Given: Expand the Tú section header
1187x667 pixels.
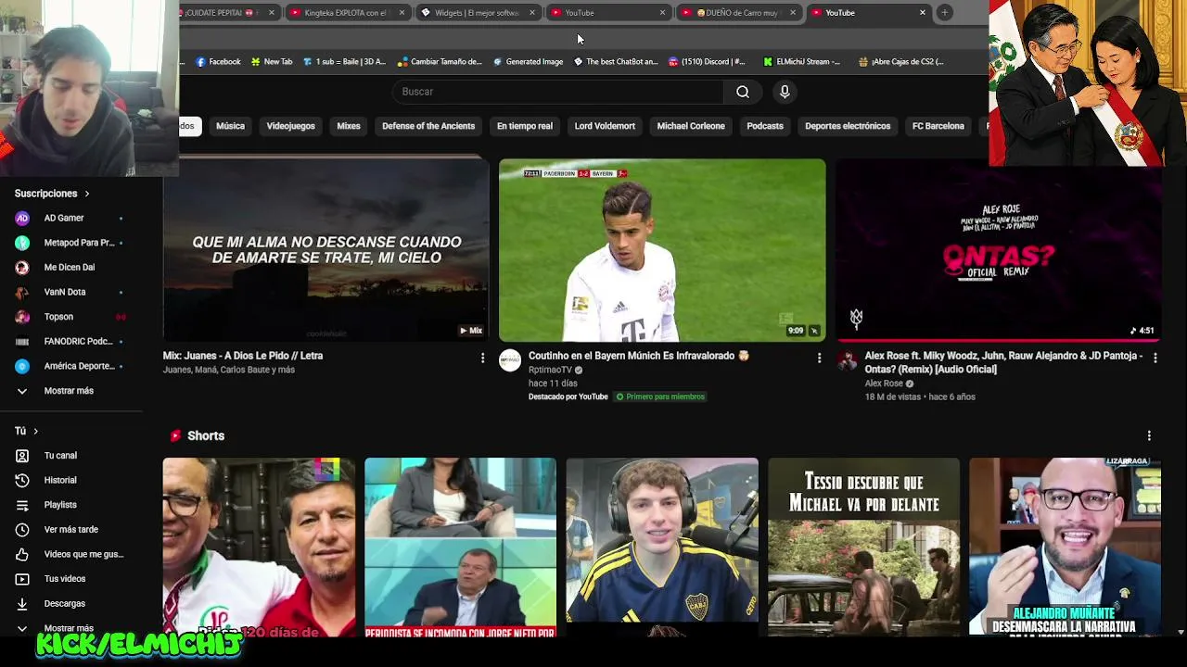Looking at the screenshot, I should coord(26,431).
